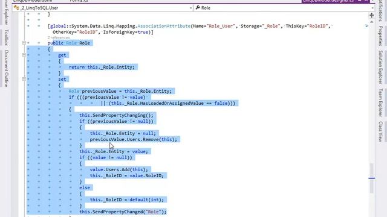This screenshot has height=217, width=387.
Task: Click the 'set' keyword
Action: click(62, 79)
